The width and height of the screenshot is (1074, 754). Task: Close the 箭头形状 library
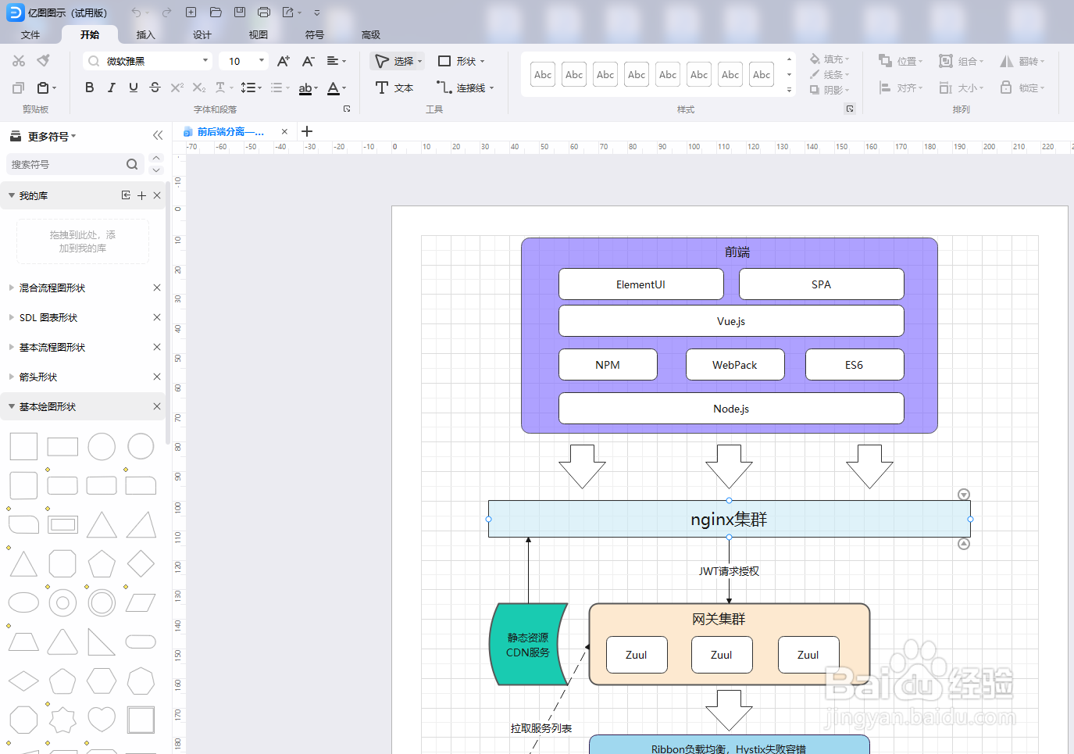coord(157,377)
